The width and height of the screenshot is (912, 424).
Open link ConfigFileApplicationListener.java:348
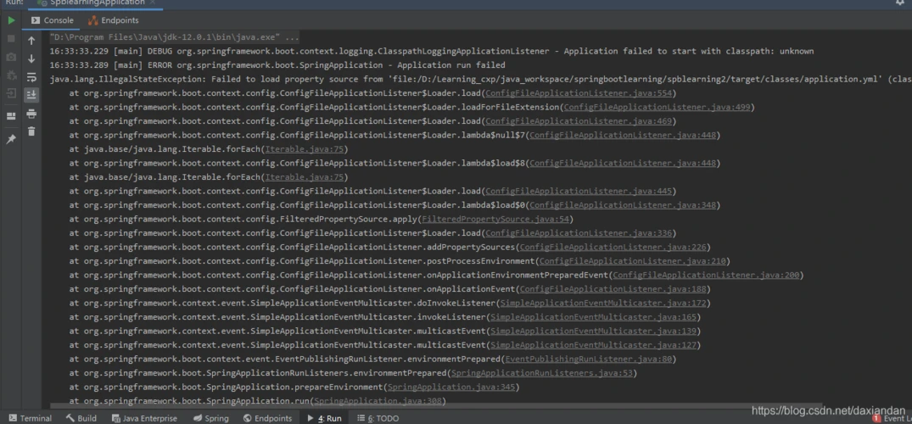click(x=623, y=205)
